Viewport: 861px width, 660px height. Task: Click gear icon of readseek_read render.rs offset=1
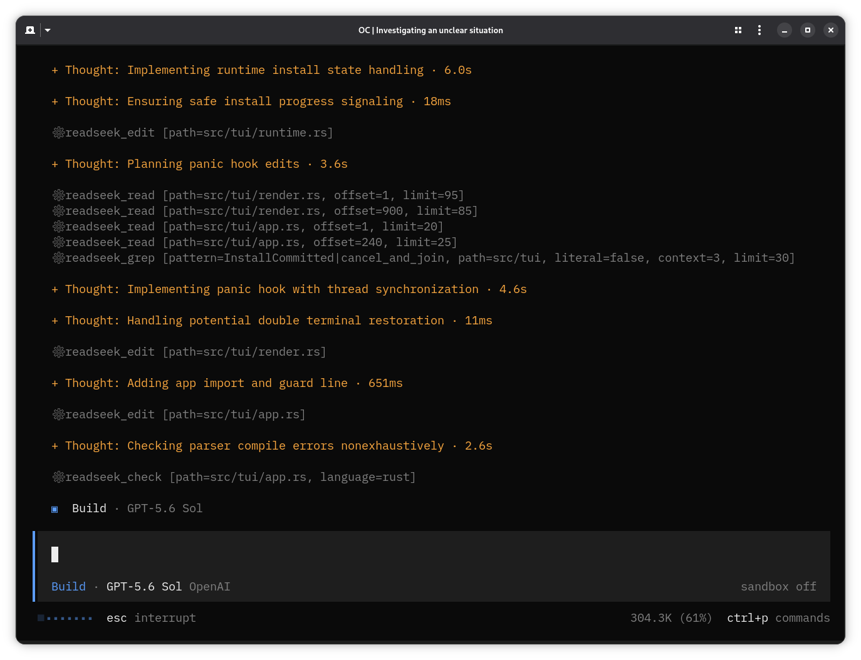tap(58, 195)
